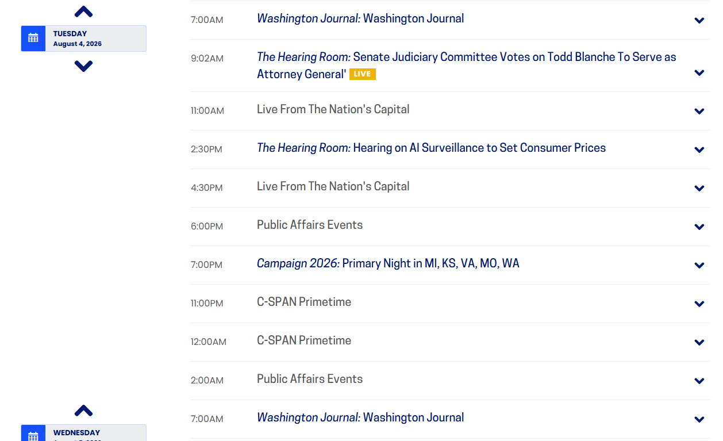Expand the 2:00AM Public Affairs Events row
The image size is (723, 441).
tap(699, 381)
